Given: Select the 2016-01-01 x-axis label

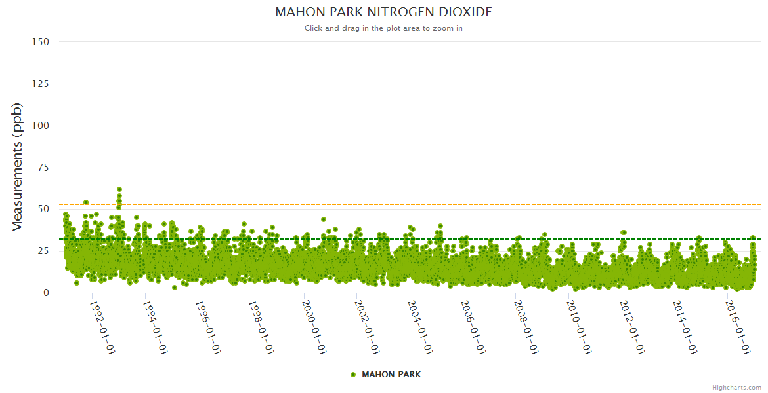Looking at the screenshot, I should tap(740, 327).
